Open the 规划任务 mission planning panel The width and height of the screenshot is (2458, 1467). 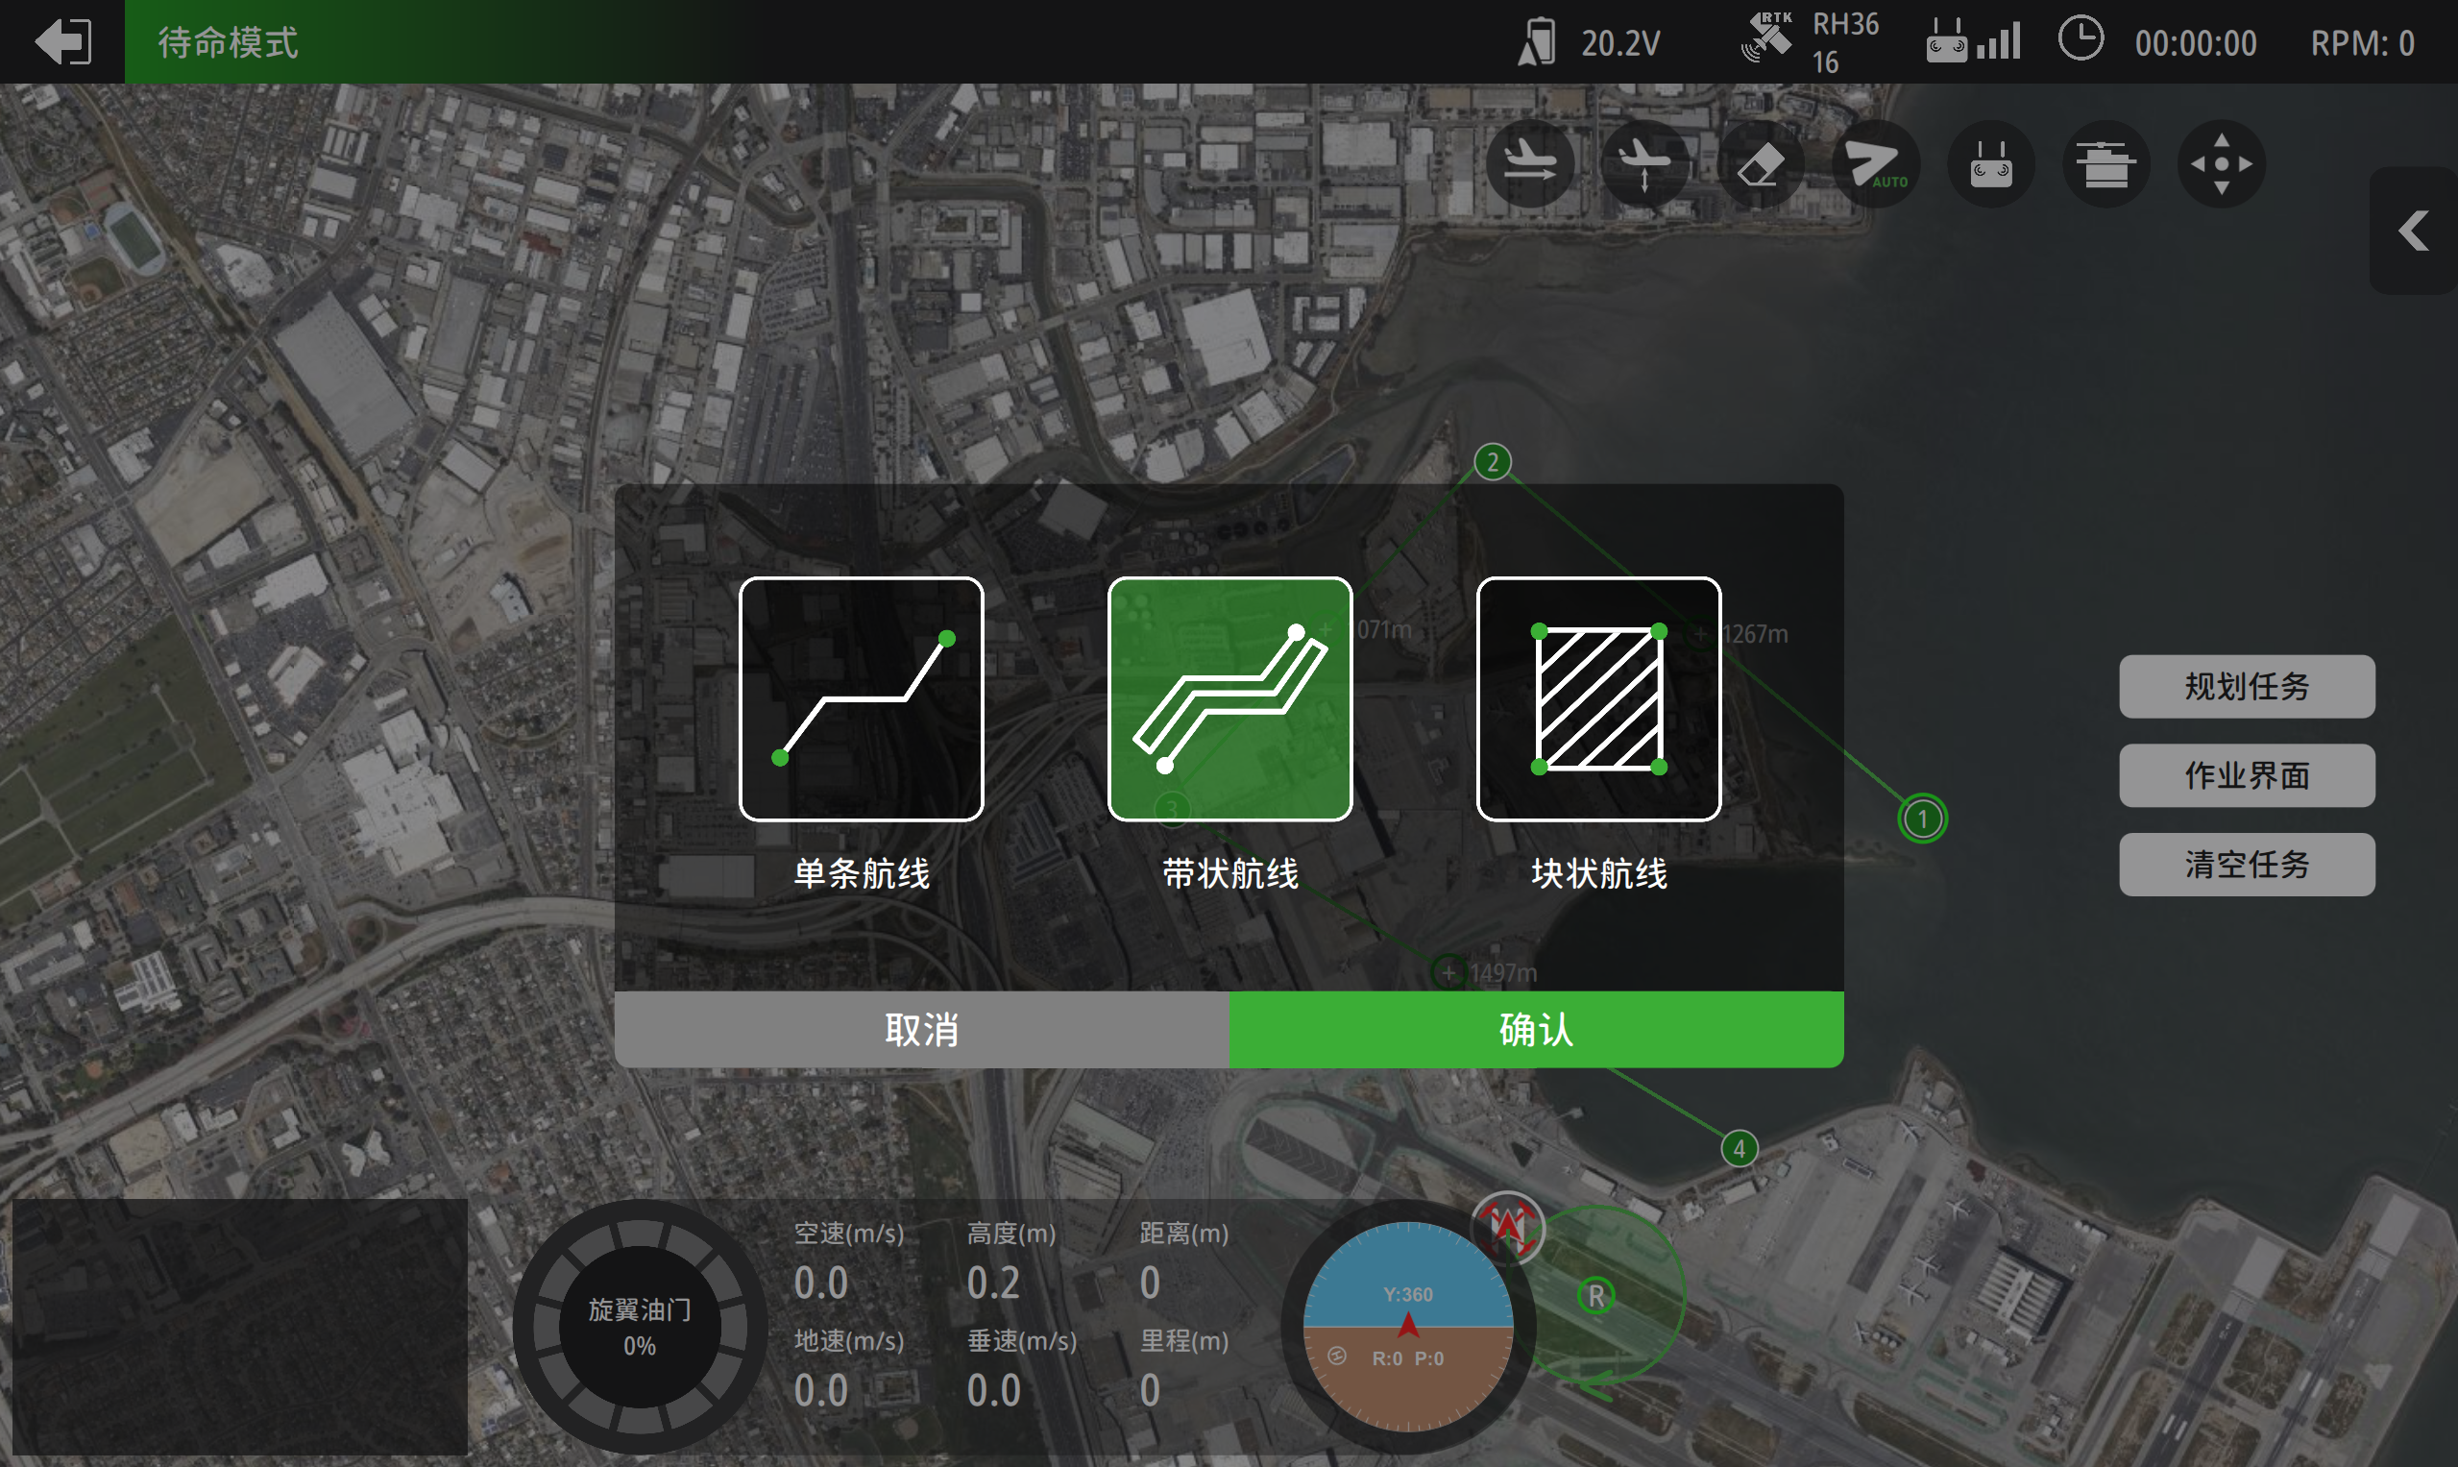point(2247,686)
